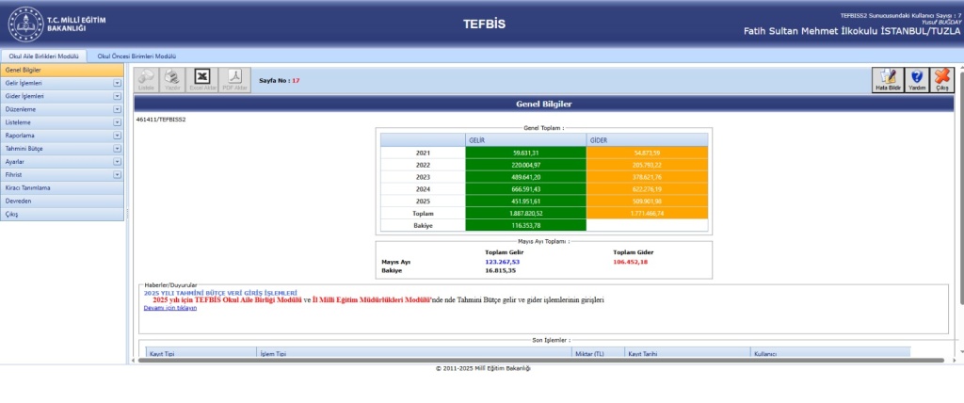
Task: Click the Milli Eğitim Bakanlığı logo
Action: tap(25, 24)
